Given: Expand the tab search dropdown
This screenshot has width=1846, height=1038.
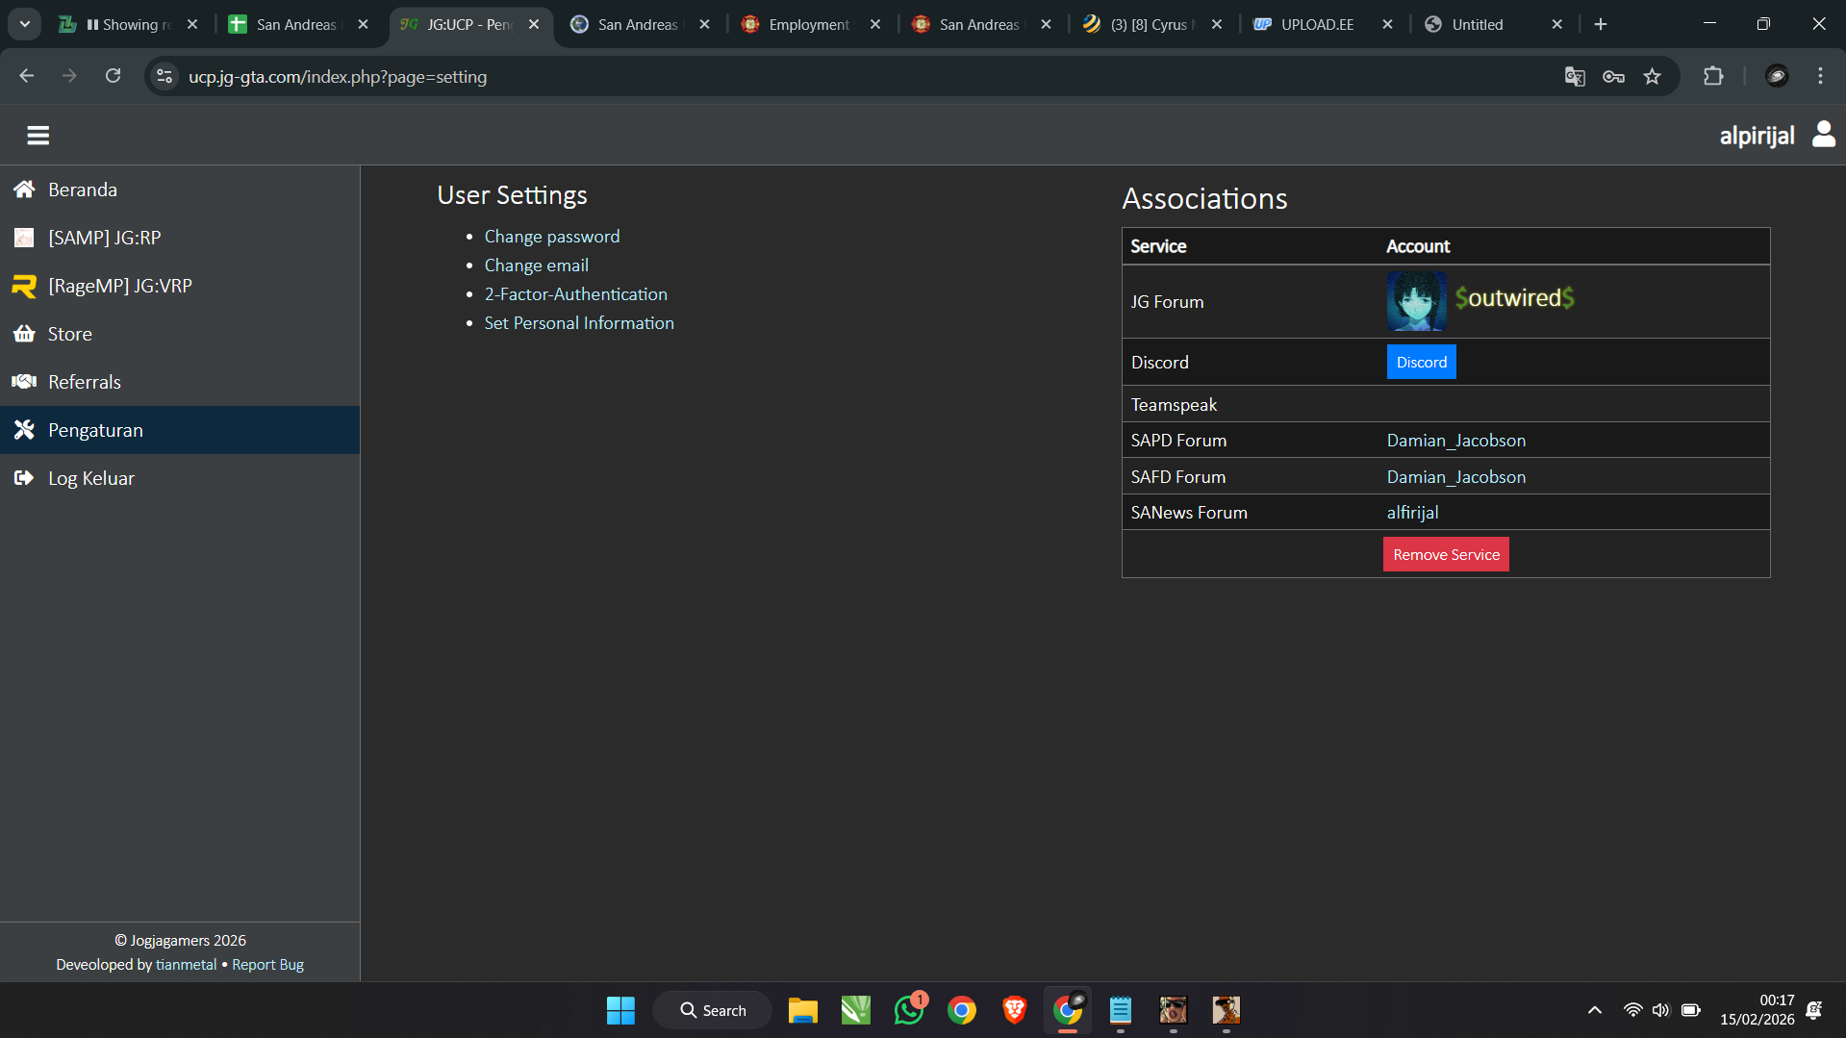Looking at the screenshot, I should (25, 24).
